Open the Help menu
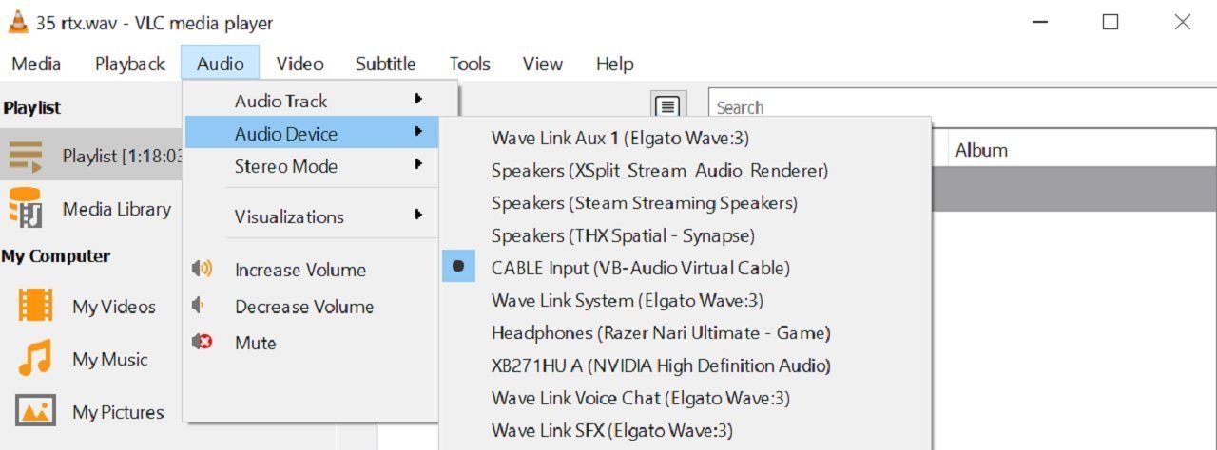This screenshot has width=1217, height=450. tap(615, 64)
